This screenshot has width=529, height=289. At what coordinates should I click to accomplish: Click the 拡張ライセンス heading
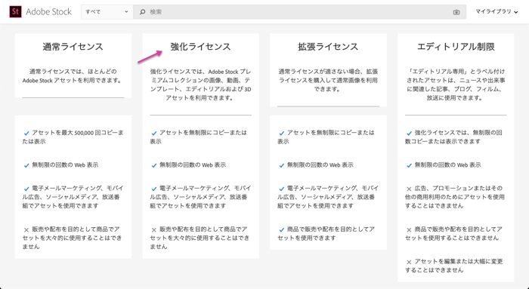(x=328, y=47)
